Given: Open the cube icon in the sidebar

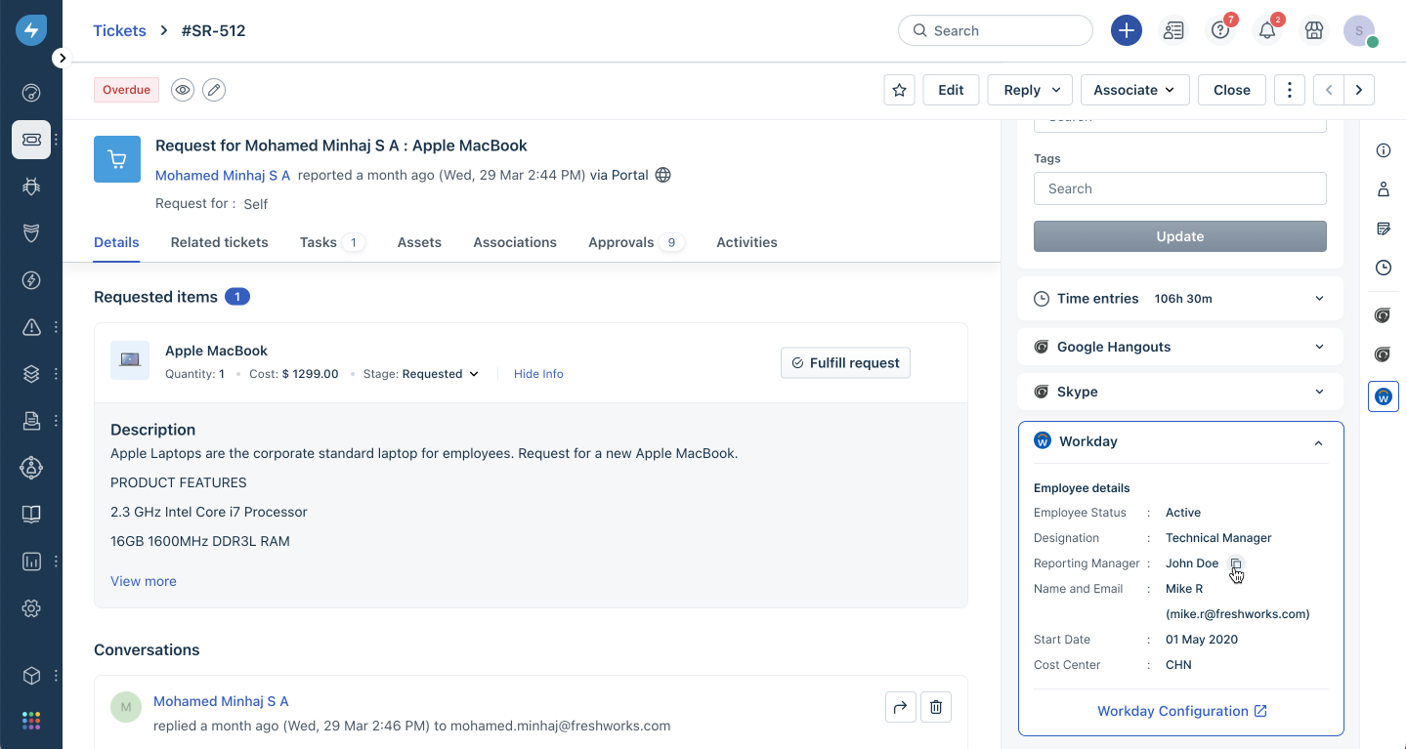Looking at the screenshot, I should coord(31,676).
